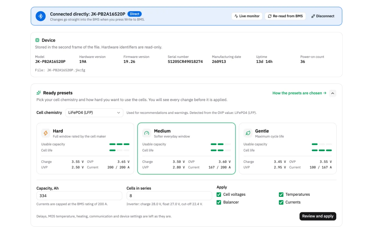373x233 pixels.
Task: Click firmware version value 19.26
Action: pyautogui.click(x=129, y=62)
